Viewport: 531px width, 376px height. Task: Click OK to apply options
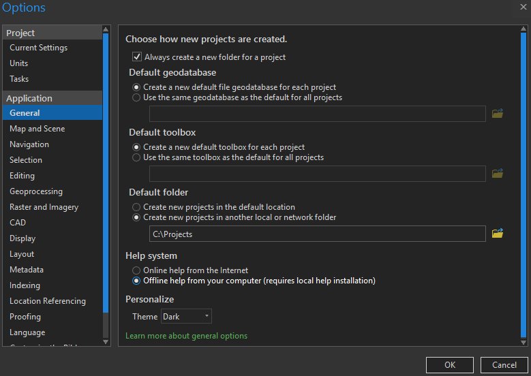(450, 365)
